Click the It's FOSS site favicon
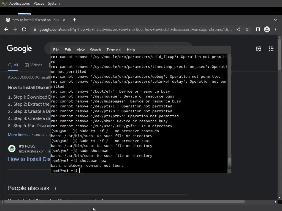The height and width of the screenshot is (211, 282). [12, 149]
